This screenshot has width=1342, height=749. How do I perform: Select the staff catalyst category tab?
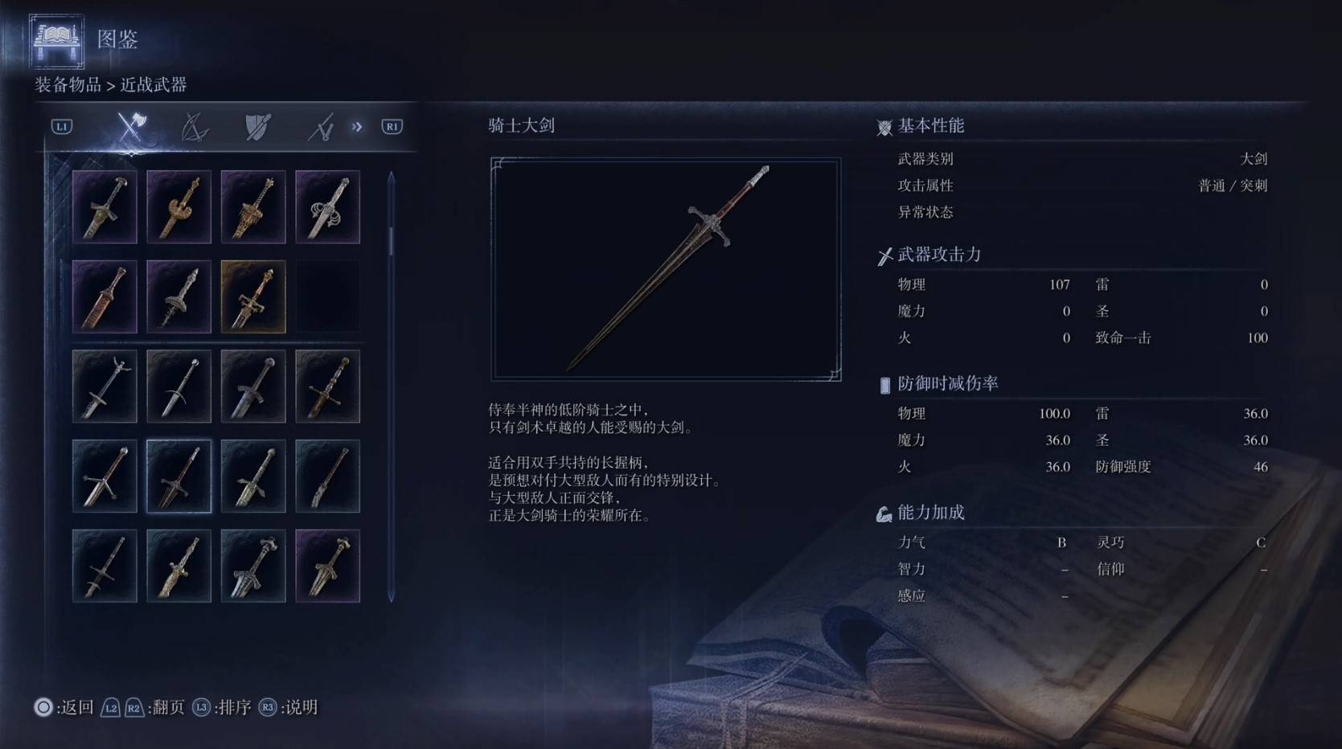(x=321, y=127)
